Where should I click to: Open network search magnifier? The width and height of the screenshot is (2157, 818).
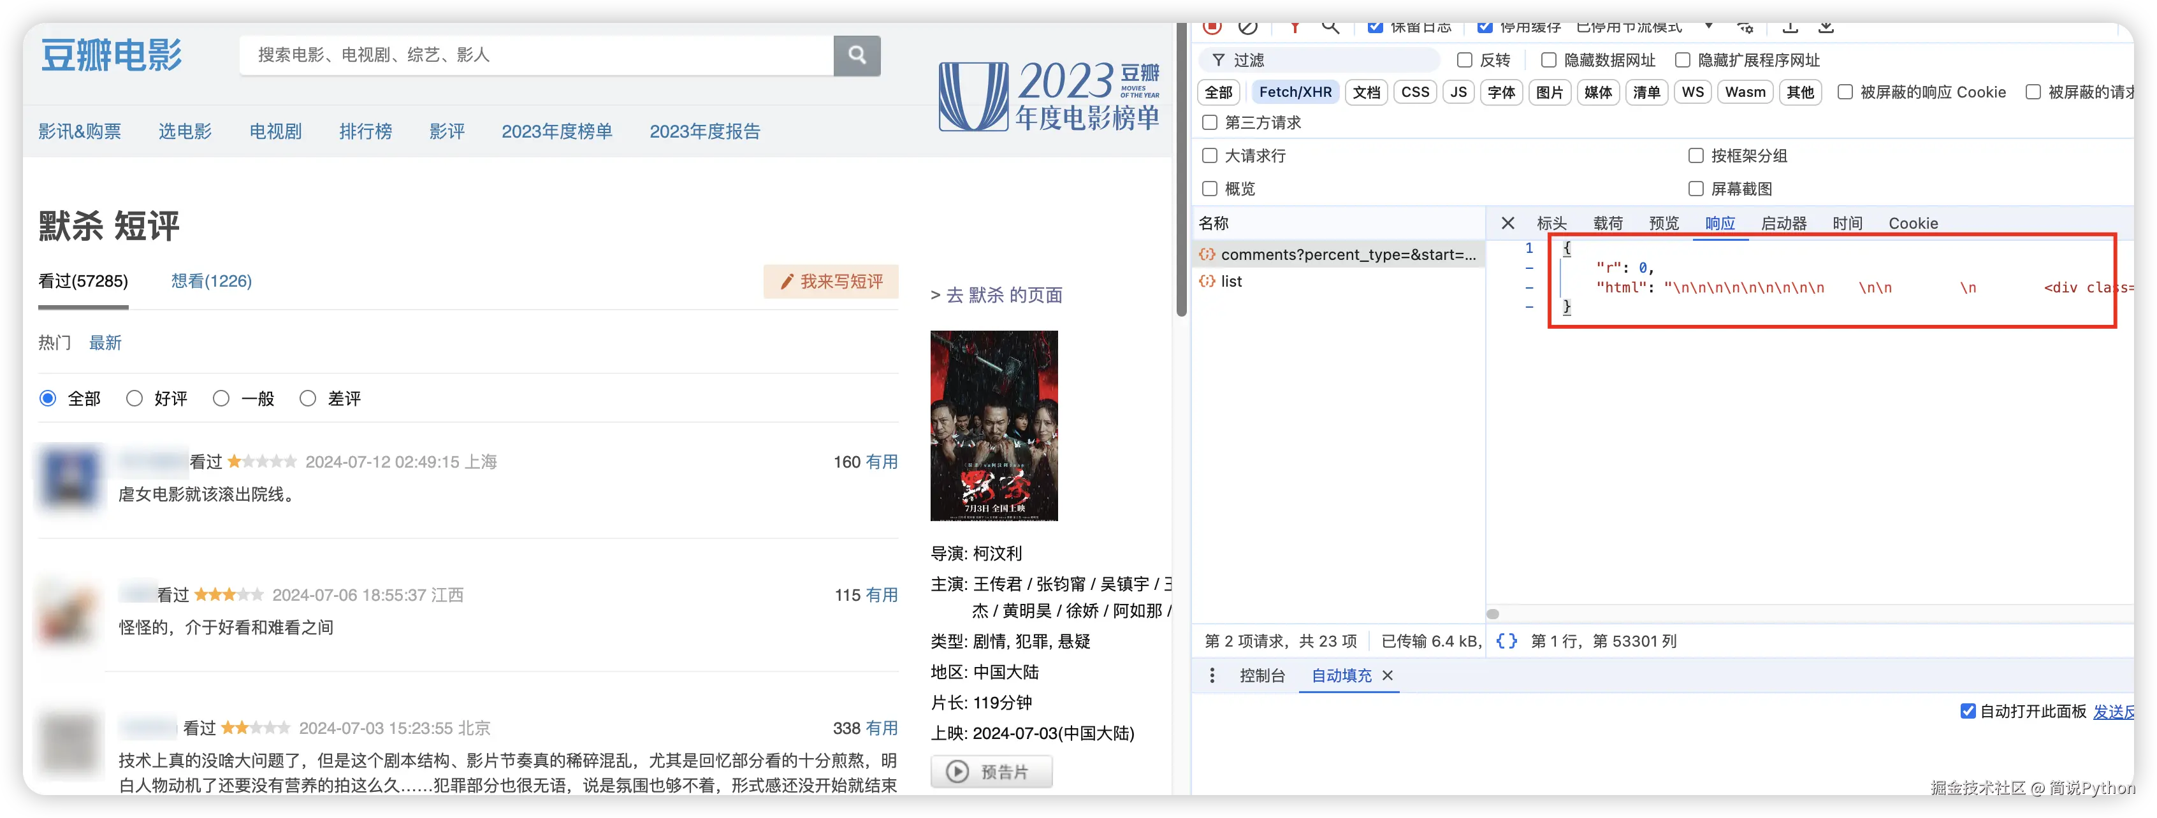pos(1330,27)
